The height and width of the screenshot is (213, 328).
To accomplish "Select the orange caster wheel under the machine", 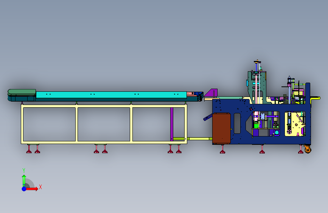I will [308, 149].
